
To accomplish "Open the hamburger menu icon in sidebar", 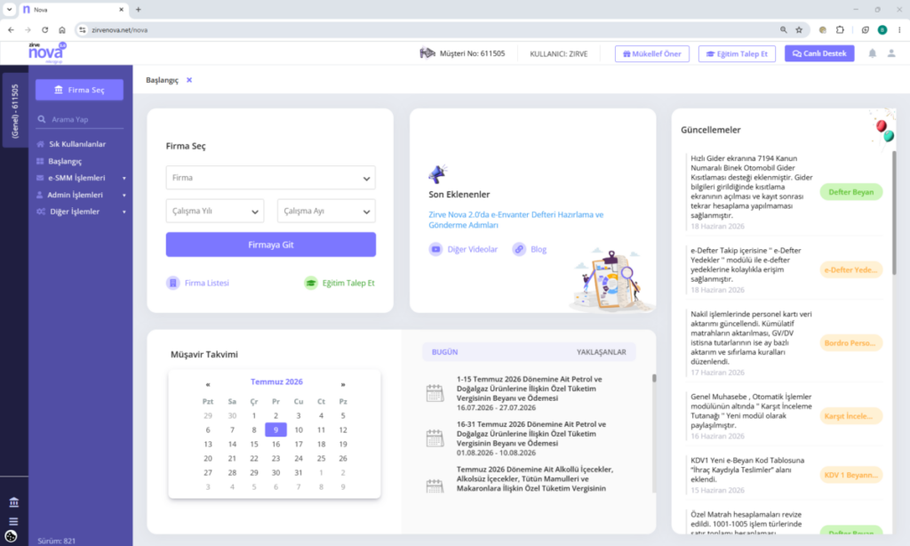I will coord(13,521).
